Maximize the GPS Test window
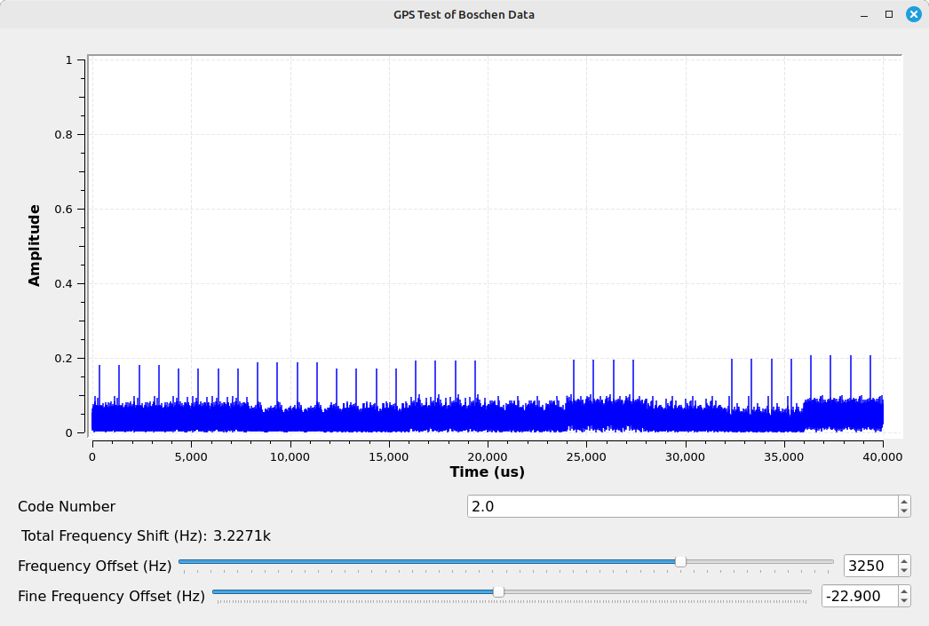 [x=888, y=14]
